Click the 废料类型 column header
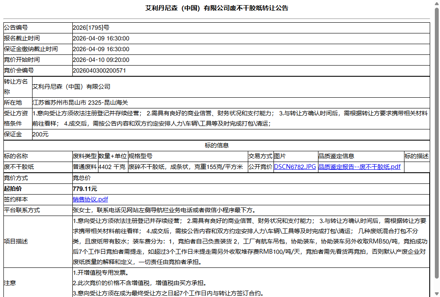The image size is (440, 297). click(x=85, y=156)
